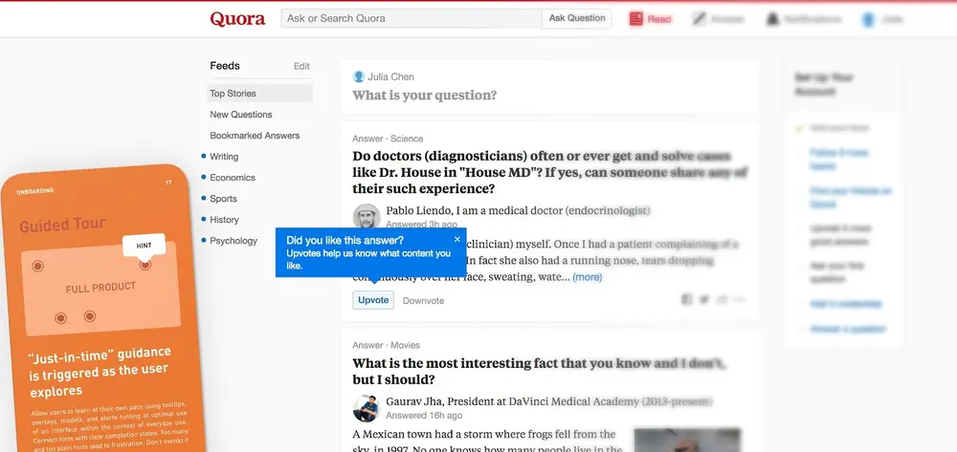This screenshot has width=957, height=452.
Task: Open Bookmarked Answers feed
Action: 255,136
